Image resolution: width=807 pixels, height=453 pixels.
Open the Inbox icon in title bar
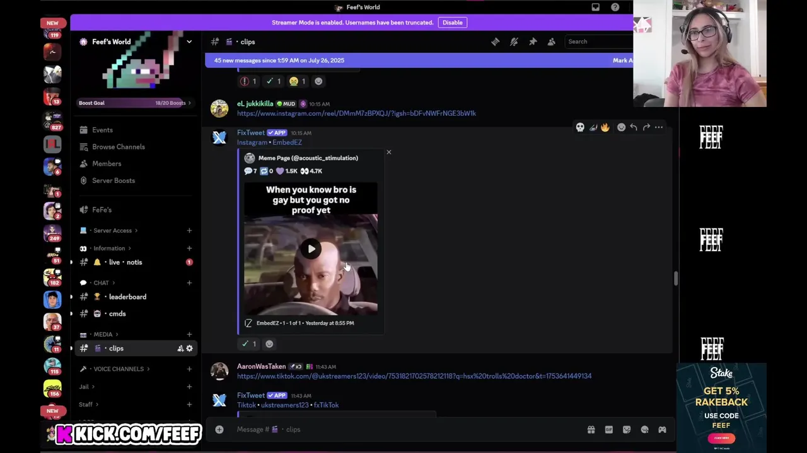tap(595, 8)
